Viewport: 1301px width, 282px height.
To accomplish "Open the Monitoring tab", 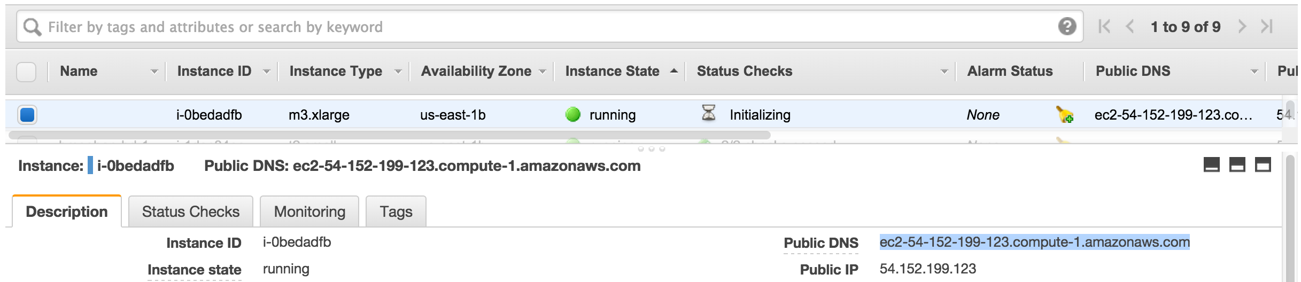I will coord(309,211).
